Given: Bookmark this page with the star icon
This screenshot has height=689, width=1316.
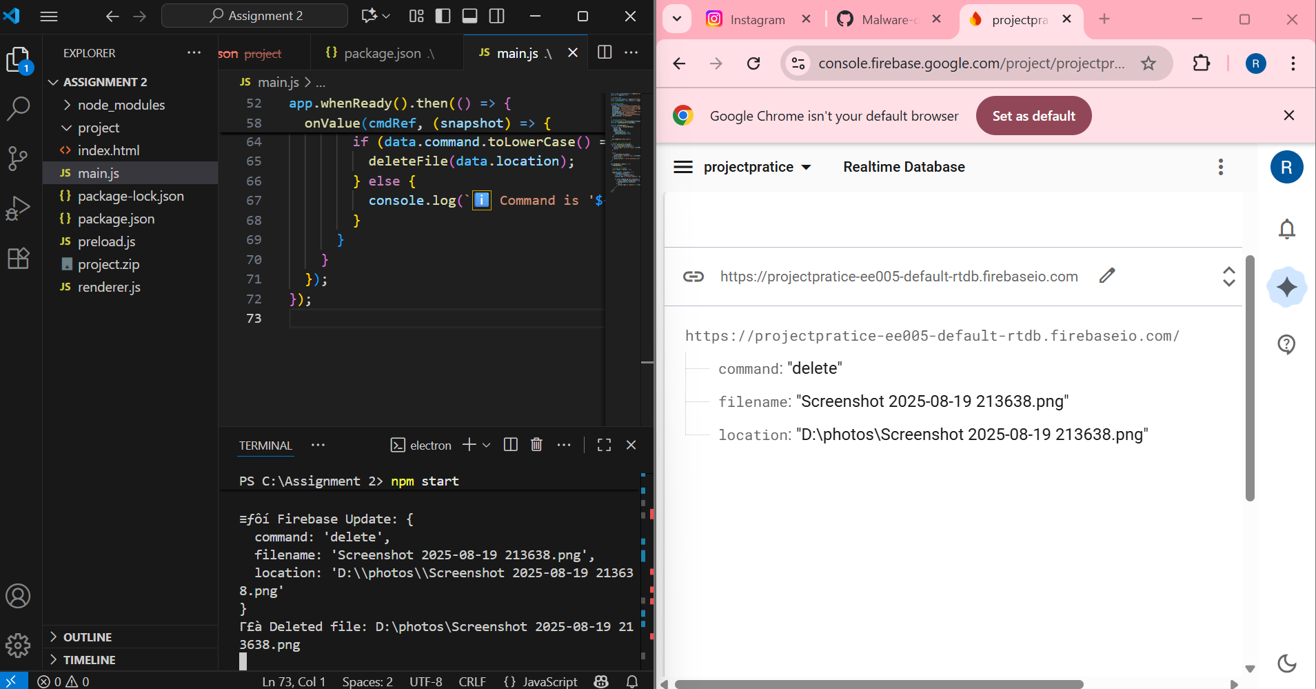Looking at the screenshot, I should coord(1148,63).
